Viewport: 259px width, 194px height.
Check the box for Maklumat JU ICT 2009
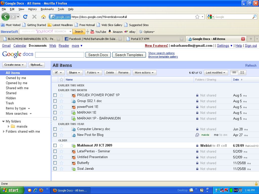(55, 145)
